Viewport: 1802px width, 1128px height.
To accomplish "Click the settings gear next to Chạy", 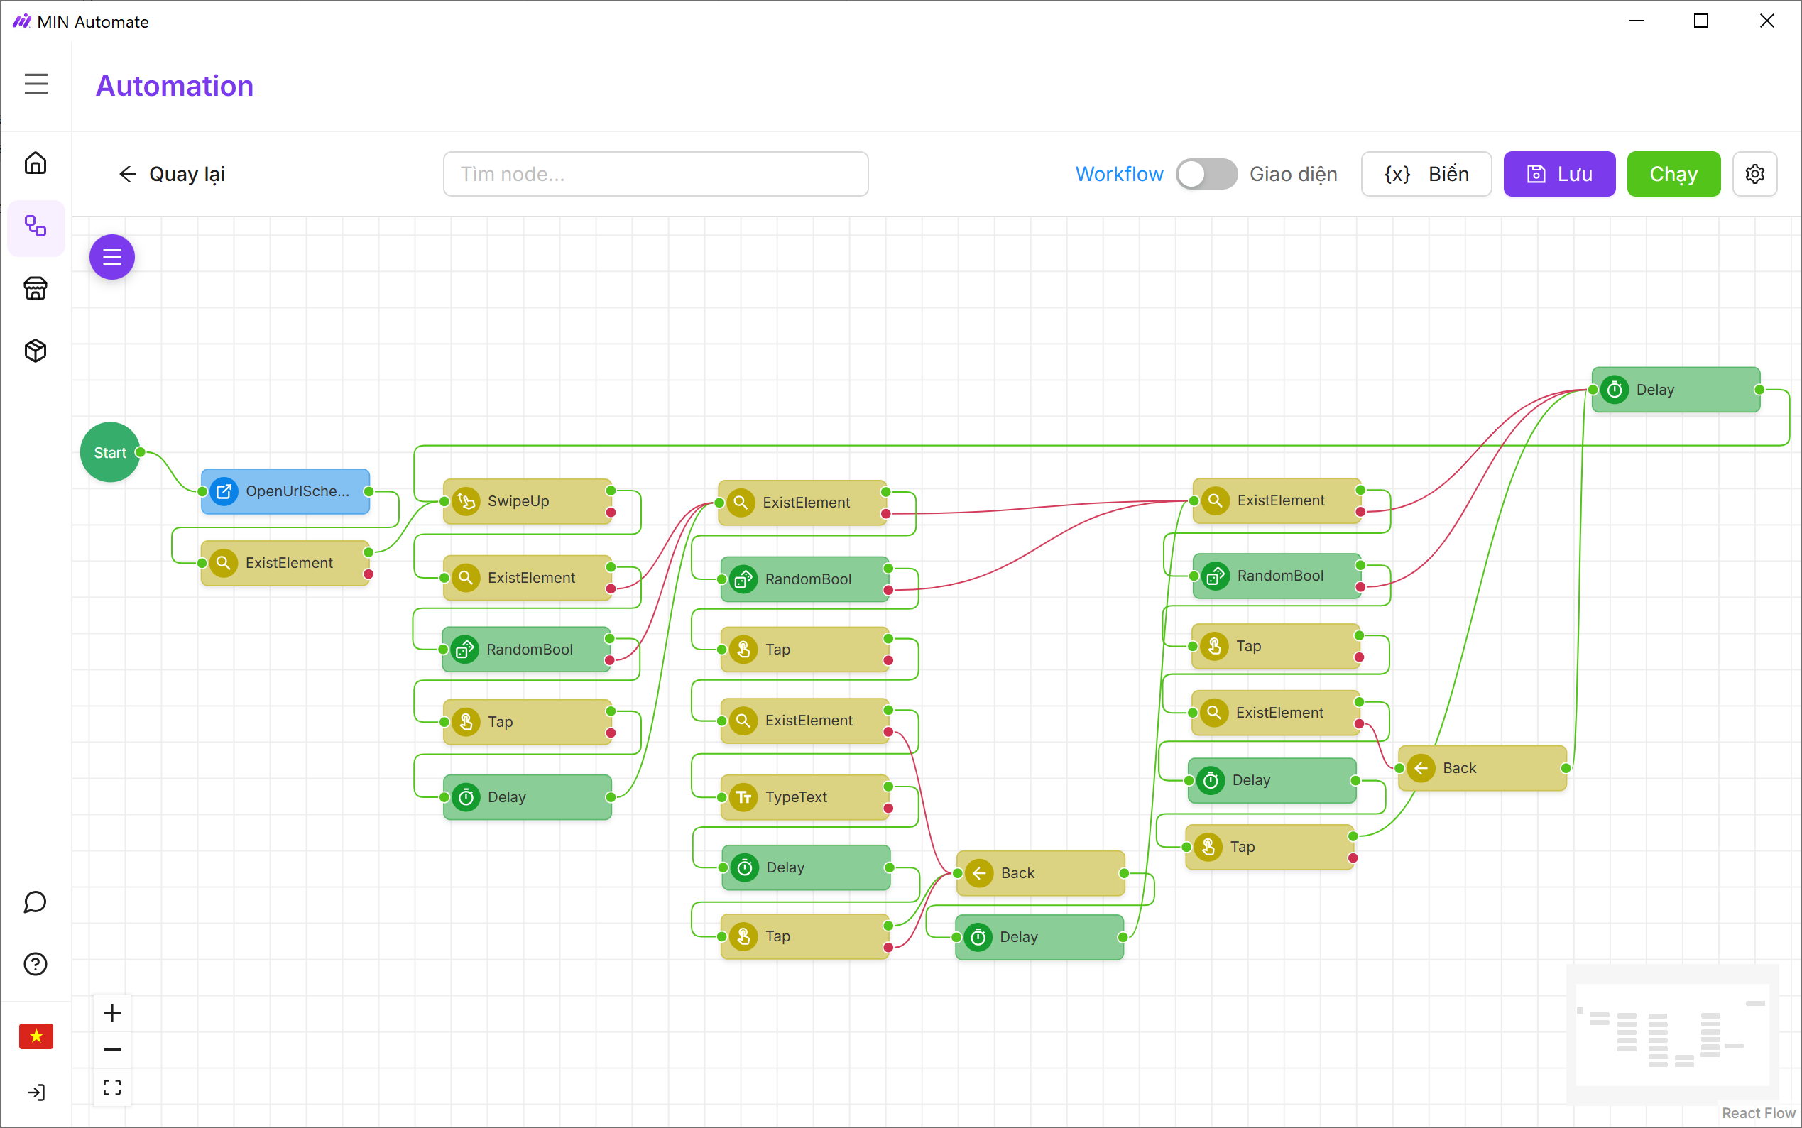I will (x=1754, y=174).
